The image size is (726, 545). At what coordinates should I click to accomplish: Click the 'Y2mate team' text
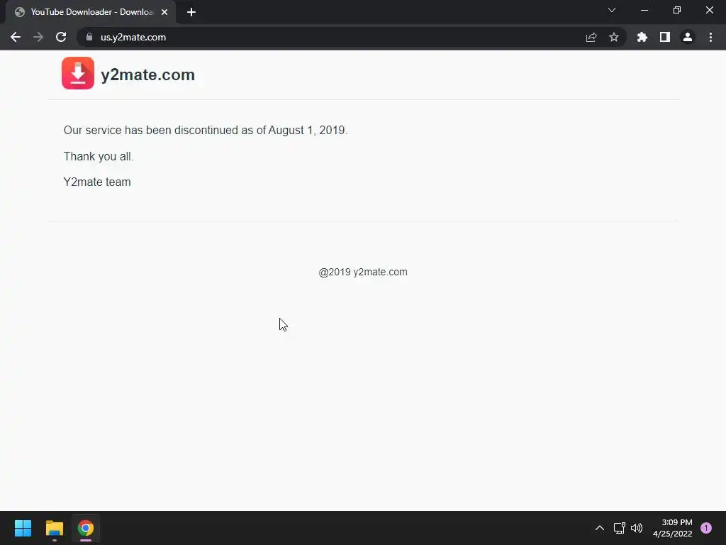97,182
